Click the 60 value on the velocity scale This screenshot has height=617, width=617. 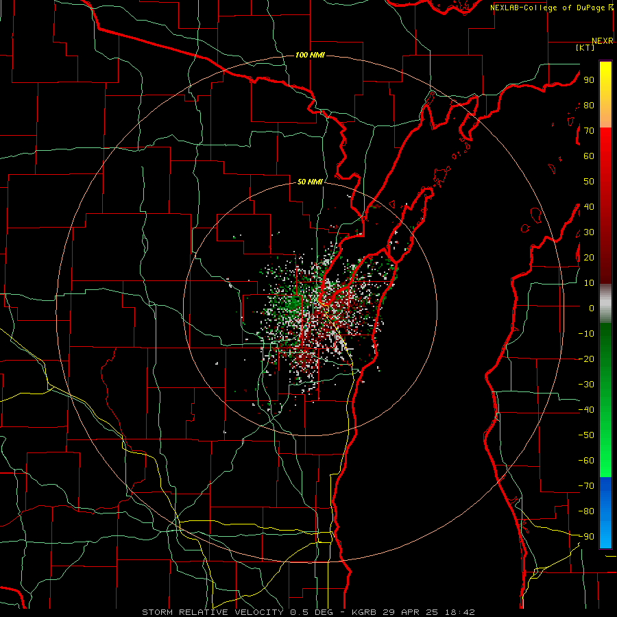tap(589, 156)
